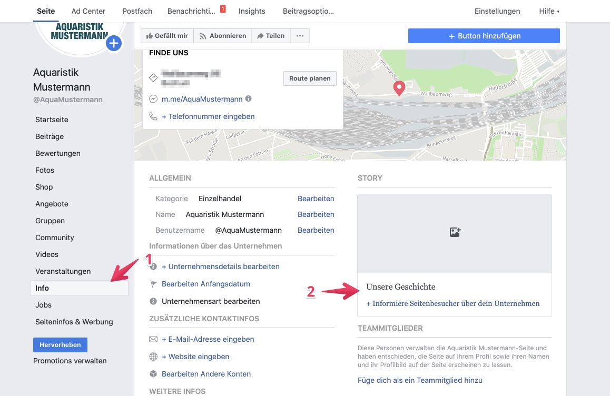Click the red map pin marker
This screenshot has height=396, width=610.
(399, 88)
